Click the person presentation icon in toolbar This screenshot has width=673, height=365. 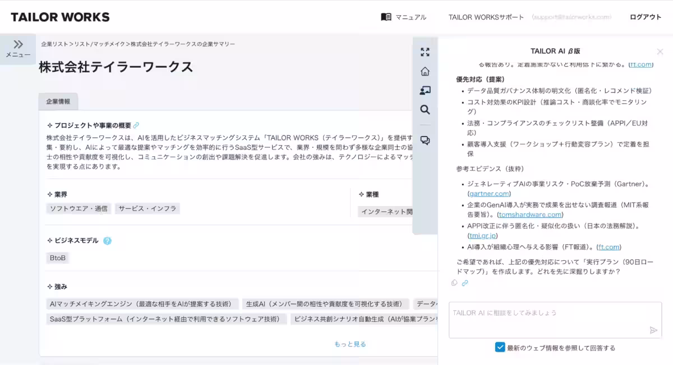(x=425, y=90)
